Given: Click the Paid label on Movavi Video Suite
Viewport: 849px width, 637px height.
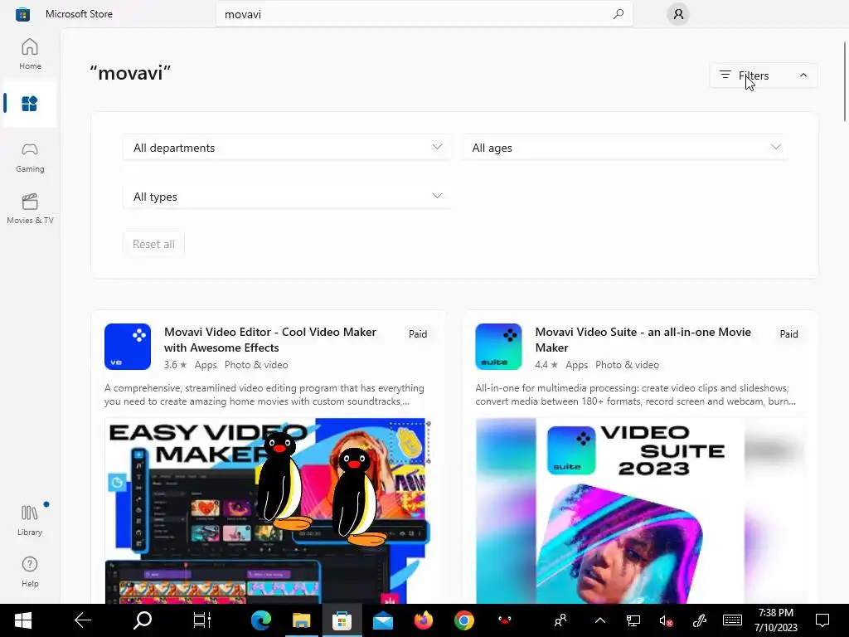Looking at the screenshot, I should 788,333.
